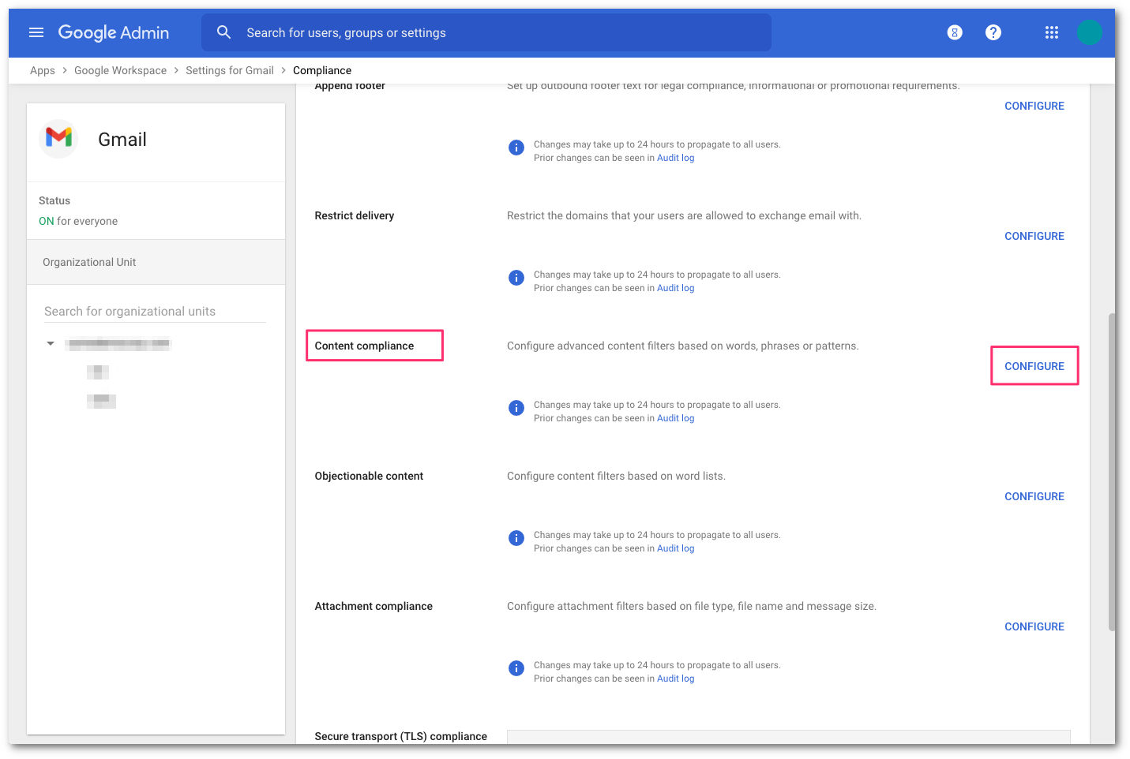Open Settings for Gmail breadcrumb
Viewport: 1130px width, 759px height.
point(229,70)
